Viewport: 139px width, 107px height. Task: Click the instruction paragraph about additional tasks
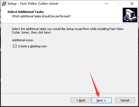(67, 31)
